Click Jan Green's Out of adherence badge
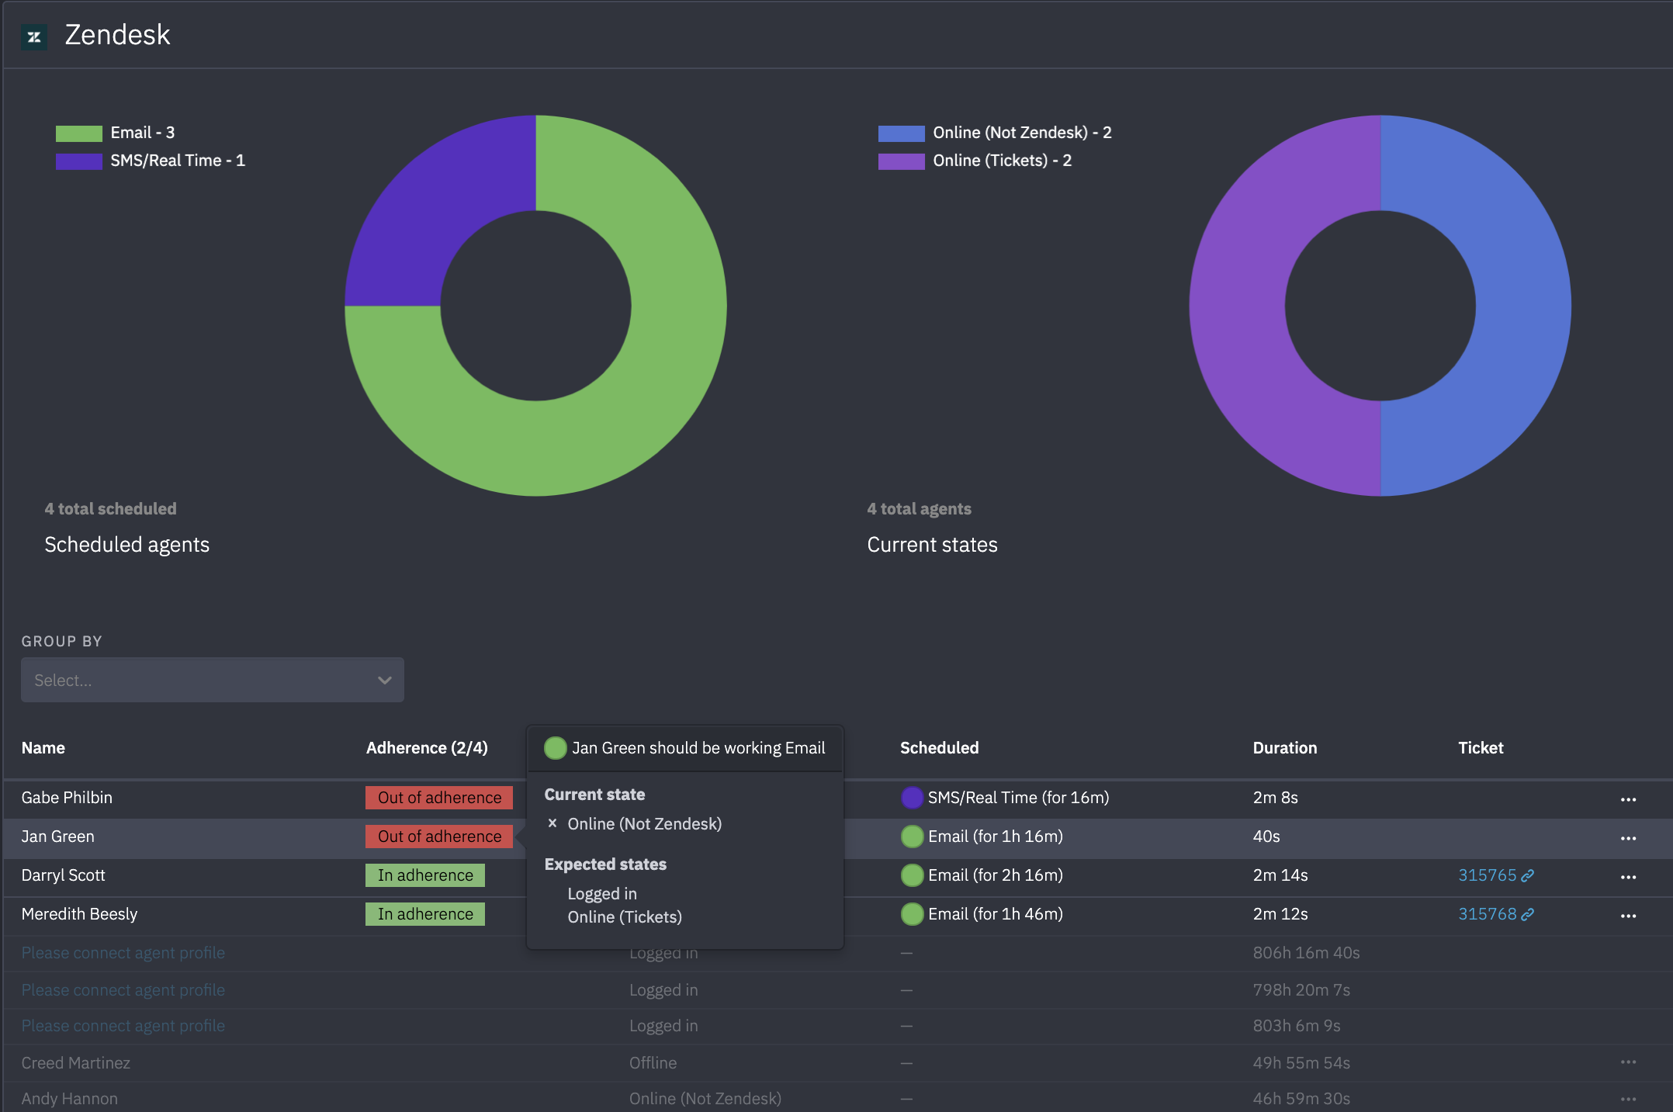Viewport: 1673px width, 1112px height. pyautogui.click(x=439, y=837)
